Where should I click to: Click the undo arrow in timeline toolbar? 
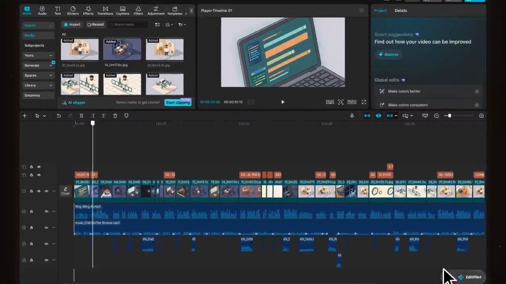point(59,116)
